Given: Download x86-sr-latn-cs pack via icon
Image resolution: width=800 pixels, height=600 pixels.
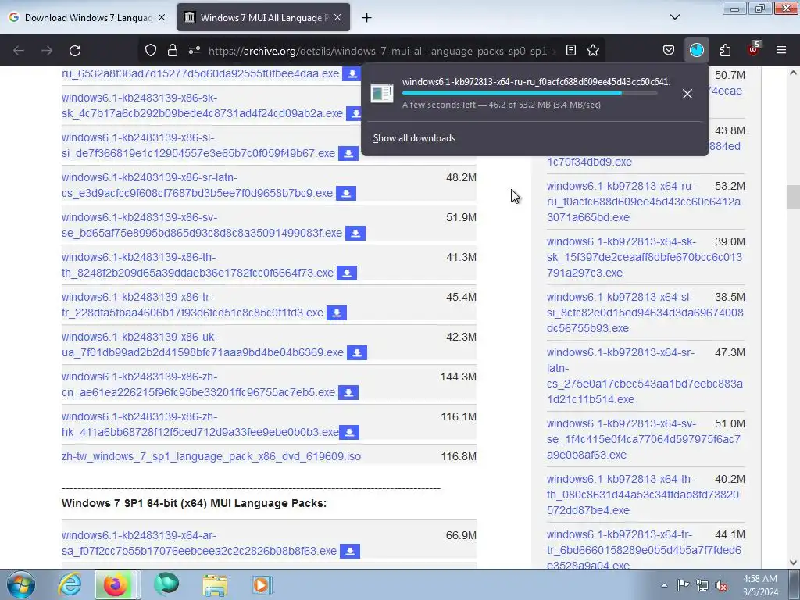Looking at the screenshot, I should pos(346,194).
